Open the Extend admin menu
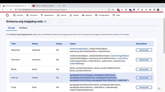 point(62,15)
